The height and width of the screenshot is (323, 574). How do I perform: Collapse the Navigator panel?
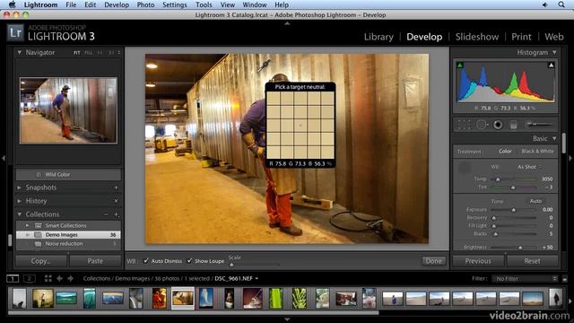(20, 52)
